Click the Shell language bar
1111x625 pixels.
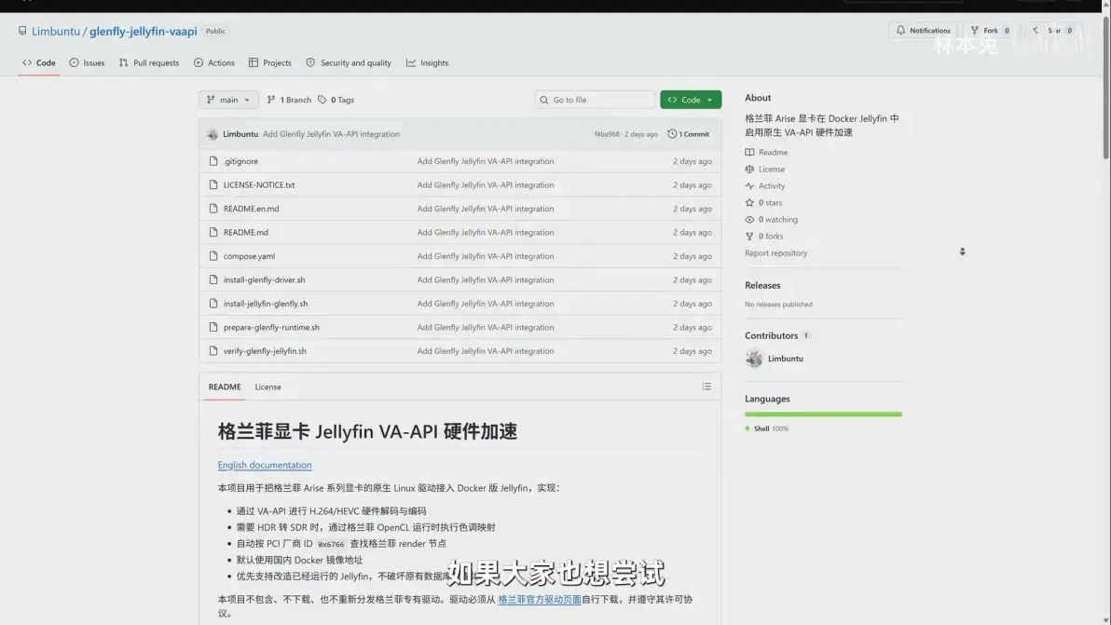823,414
